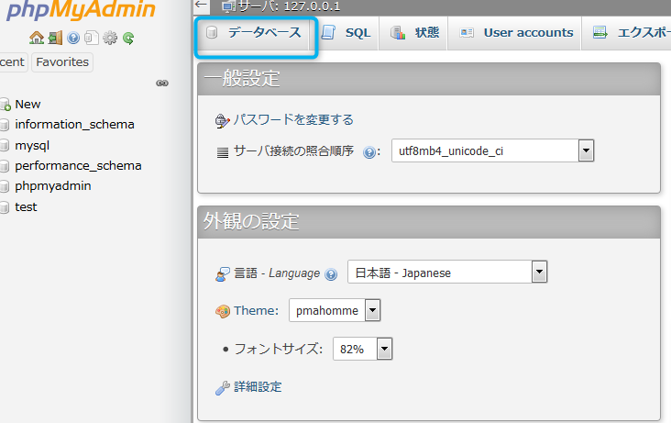Open server collation utf8mb4_unicode_ci dropdown
671x423 pixels.
pos(492,150)
